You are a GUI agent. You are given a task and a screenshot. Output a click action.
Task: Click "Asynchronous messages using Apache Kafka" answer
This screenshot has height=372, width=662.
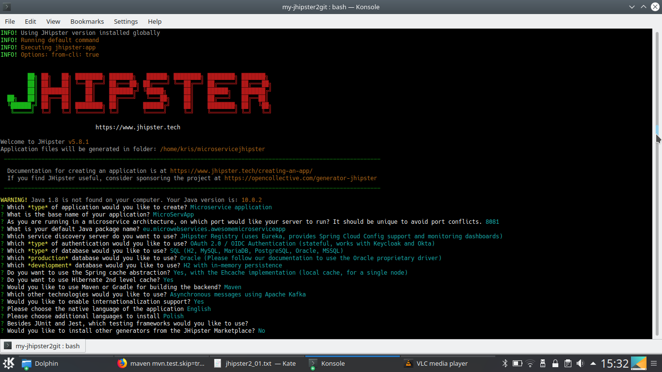coord(238,294)
